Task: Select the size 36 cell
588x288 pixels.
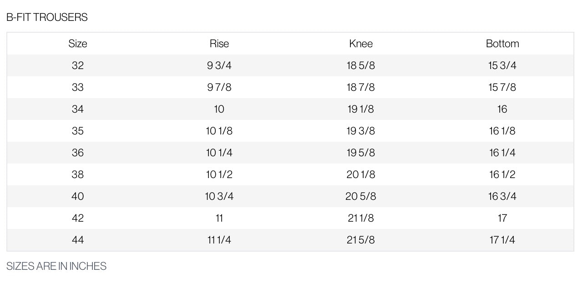Action: click(78, 153)
